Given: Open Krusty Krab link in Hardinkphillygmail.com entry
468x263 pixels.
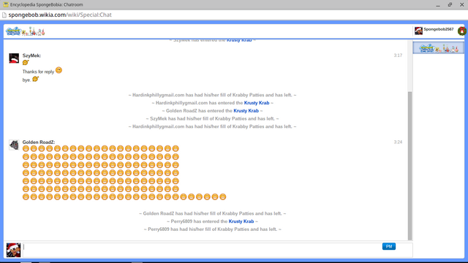Looking at the screenshot, I should click(257, 103).
